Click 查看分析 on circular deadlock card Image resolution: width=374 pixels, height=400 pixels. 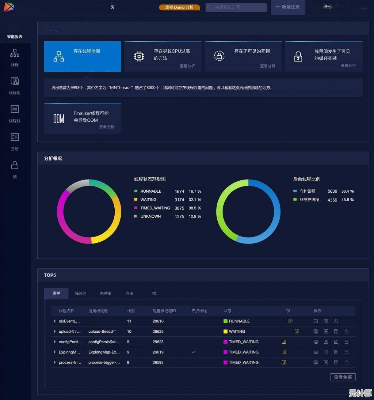[x=348, y=66]
